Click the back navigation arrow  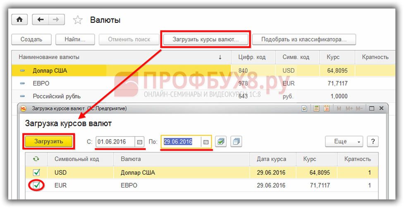[x=41, y=19]
